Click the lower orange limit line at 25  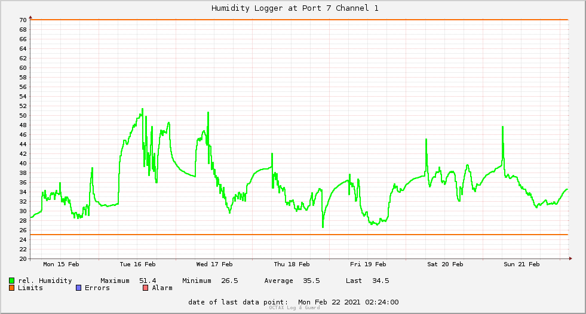click(299, 235)
